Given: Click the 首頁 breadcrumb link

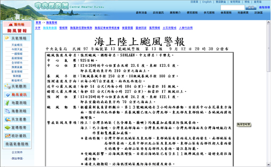Looking at the screenshot, I should pos(38,23).
